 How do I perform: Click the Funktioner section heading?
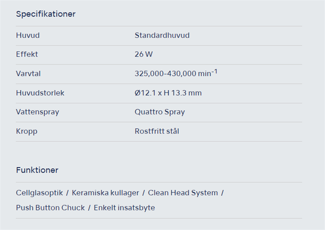pyautogui.click(x=37, y=170)
